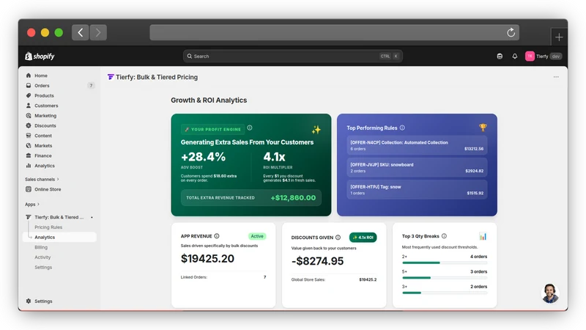Click the browser address bar
This screenshot has width=586, height=330.
coord(334,32)
